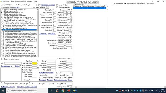Image resolution: width=166 pixels, height=93 pixels.
Task: Click the Тикер input field
Action: tap(46, 84)
